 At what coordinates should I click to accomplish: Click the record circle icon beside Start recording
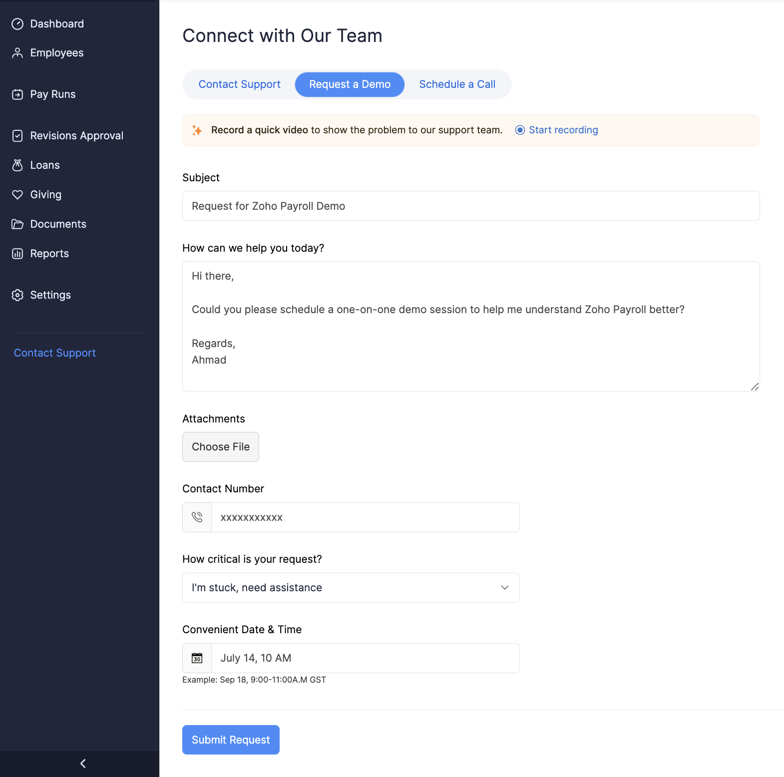520,130
